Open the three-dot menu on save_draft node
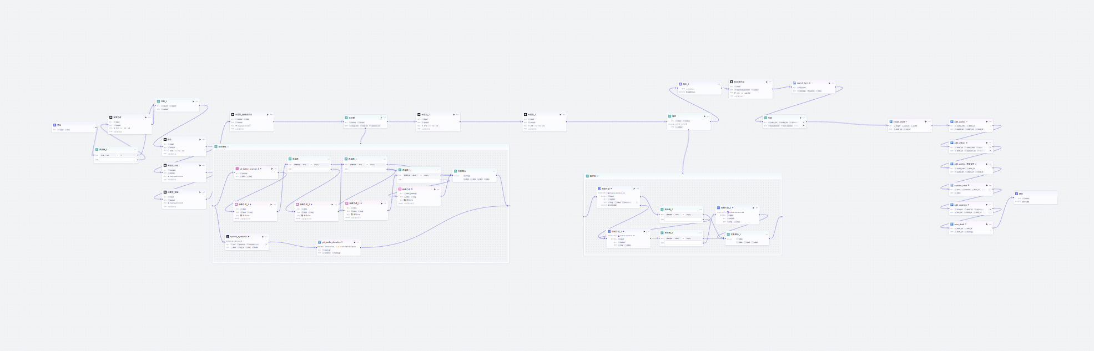The height and width of the screenshot is (351, 1094). [991, 225]
